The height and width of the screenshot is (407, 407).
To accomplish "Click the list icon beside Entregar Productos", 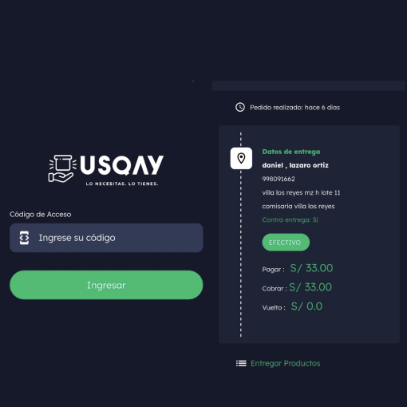I will [x=241, y=363].
